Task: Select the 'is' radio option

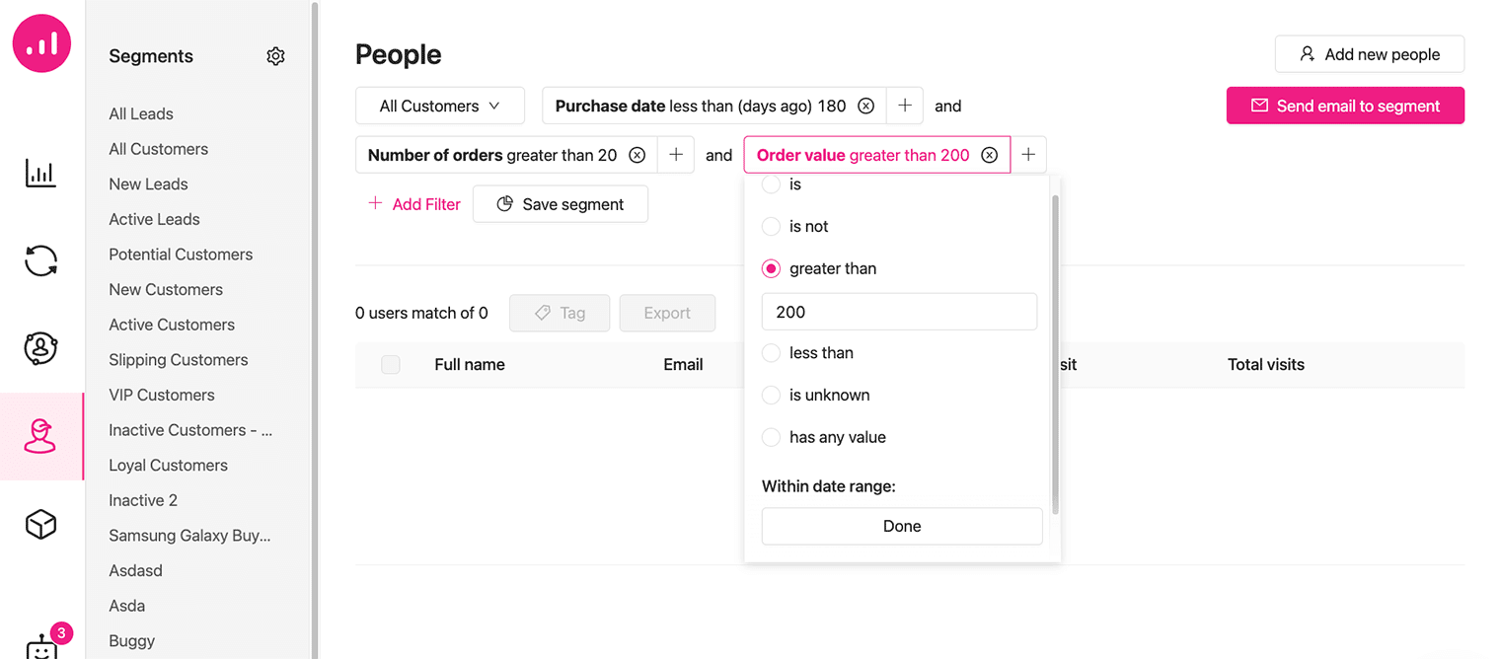Action: pyautogui.click(x=771, y=184)
